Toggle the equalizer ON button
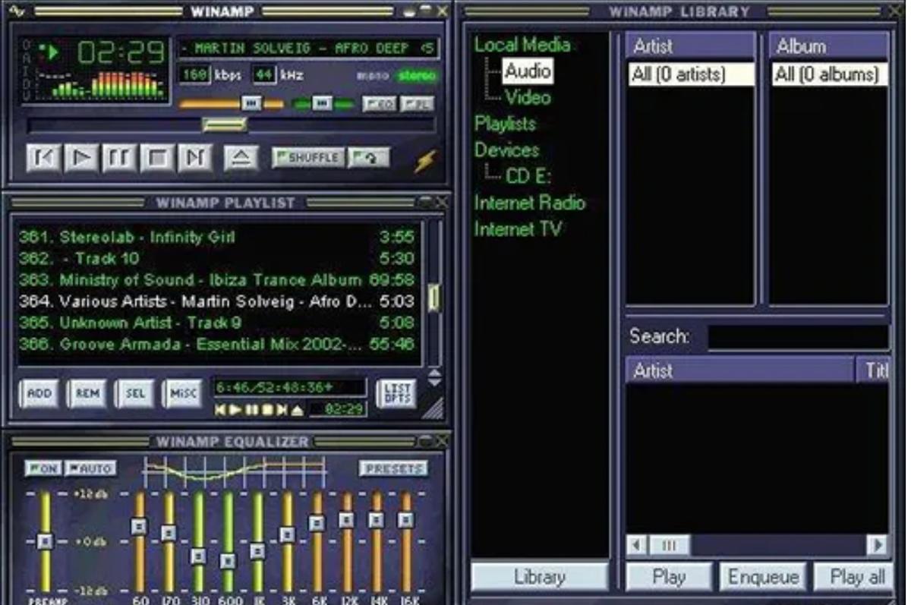 coord(43,468)
